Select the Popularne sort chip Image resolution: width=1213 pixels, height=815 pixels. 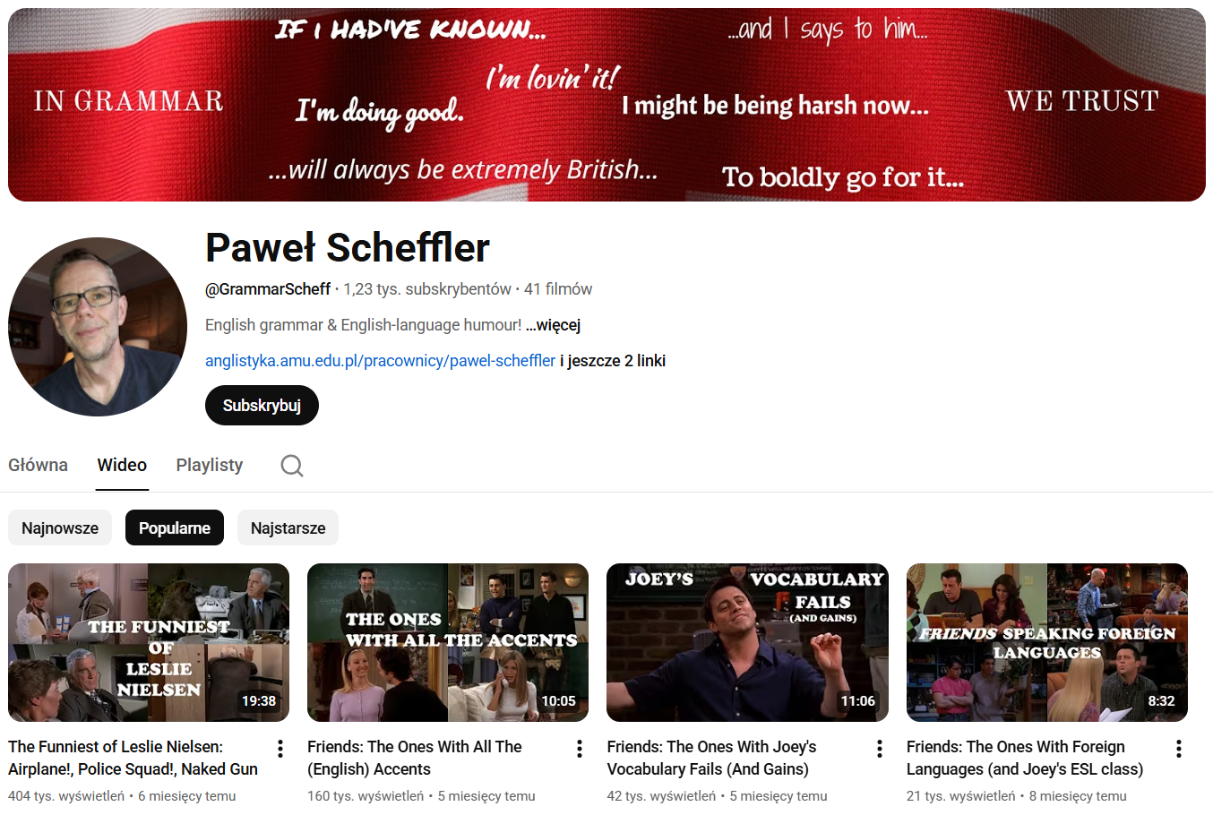pos(175,528)
